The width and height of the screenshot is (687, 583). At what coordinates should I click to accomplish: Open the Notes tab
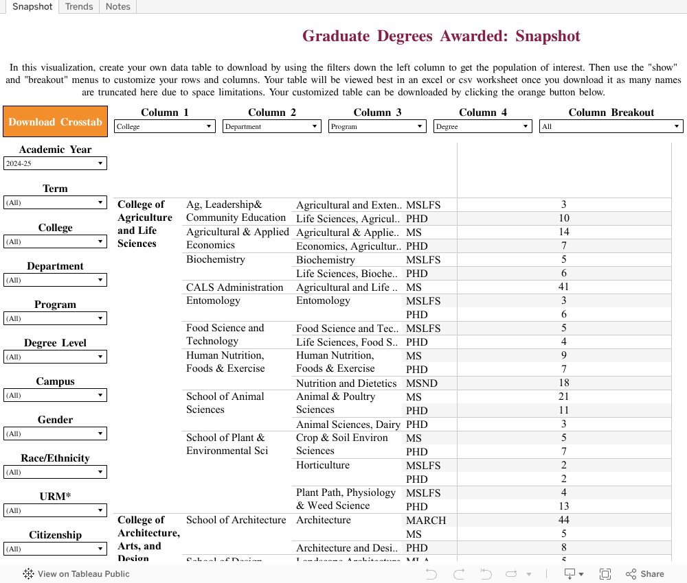click(x=118, y=7)
